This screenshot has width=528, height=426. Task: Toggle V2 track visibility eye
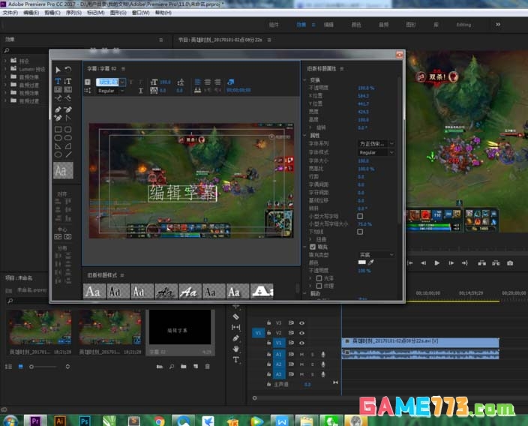click(x=301, y=333)
